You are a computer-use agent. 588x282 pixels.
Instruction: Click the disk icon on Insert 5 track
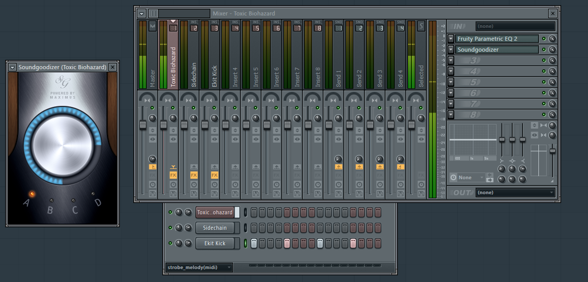[256, 194]
